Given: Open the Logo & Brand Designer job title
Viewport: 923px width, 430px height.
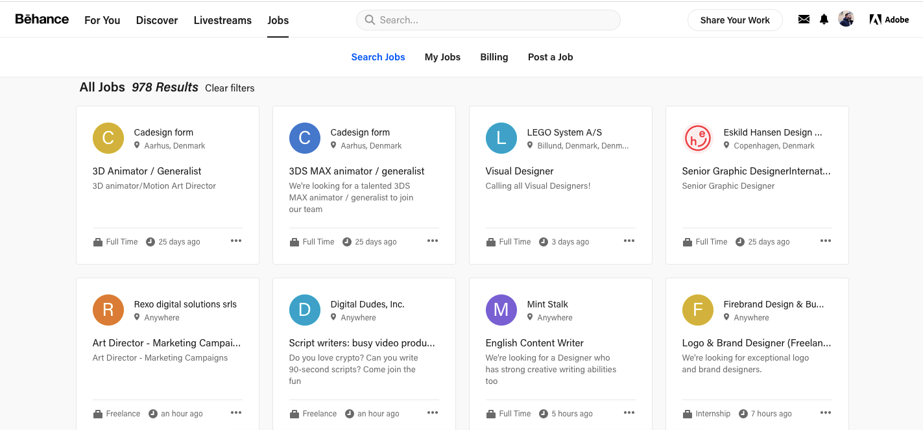Looking at the screenshot, I should point(756,343).
